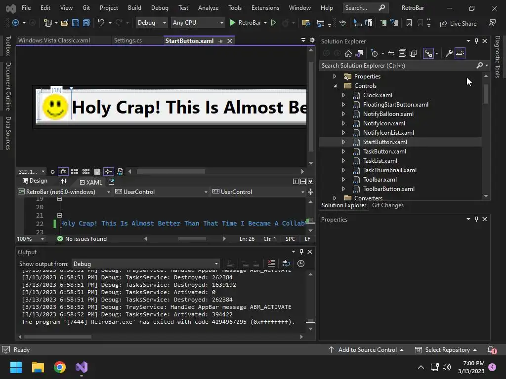The image size is (506, 379).
Task: Click the New Project toolbar icon
Action: [x=48, y=23]
